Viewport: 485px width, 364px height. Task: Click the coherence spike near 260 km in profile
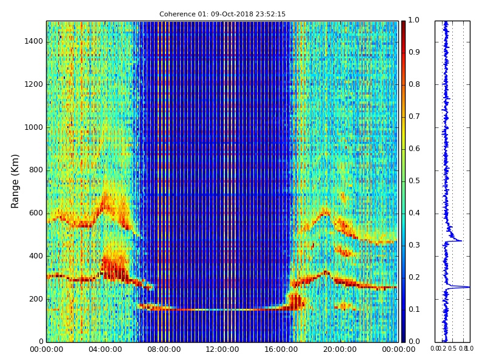[x=461, y=287]
